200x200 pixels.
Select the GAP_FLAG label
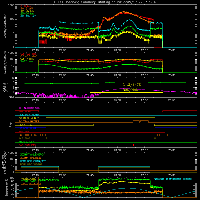click(x=24, y=111)
